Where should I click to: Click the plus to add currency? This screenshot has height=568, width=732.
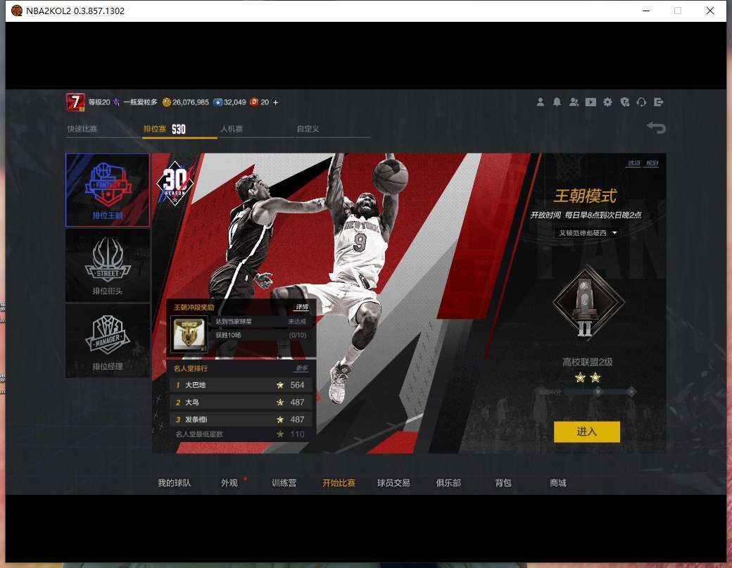(275, 102)
